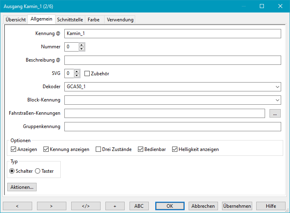
Task: Click the next record '>' button
Action: point(51,206)
